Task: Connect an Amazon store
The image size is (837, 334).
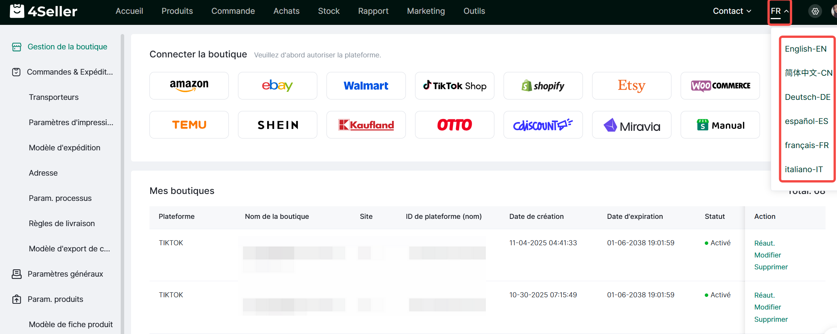Action: (189, 86)
